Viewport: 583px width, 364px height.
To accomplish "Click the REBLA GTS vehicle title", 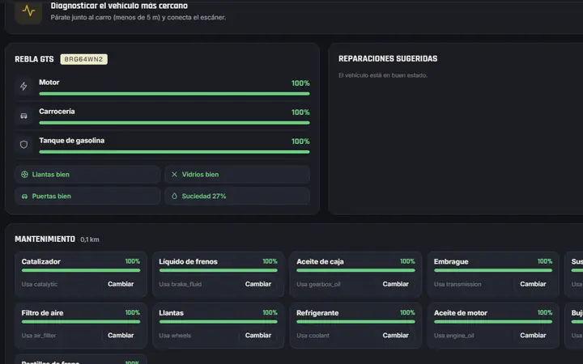I will 34,59.
